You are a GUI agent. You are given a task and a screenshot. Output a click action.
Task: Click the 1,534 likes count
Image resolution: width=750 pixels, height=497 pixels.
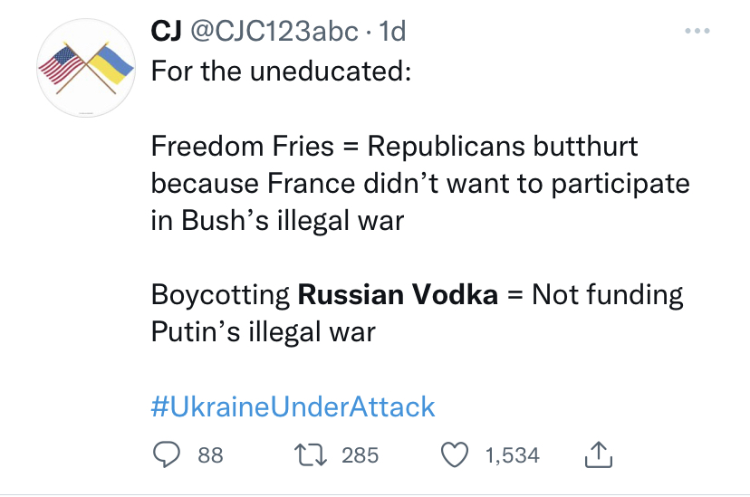513,455
